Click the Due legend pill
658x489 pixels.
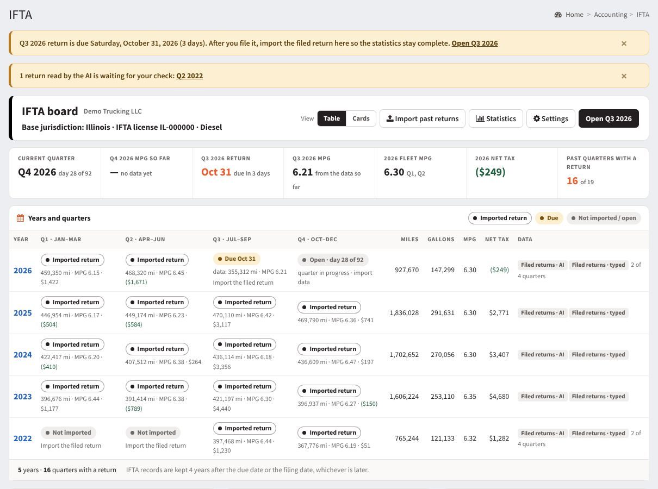[x=549, y=218]
